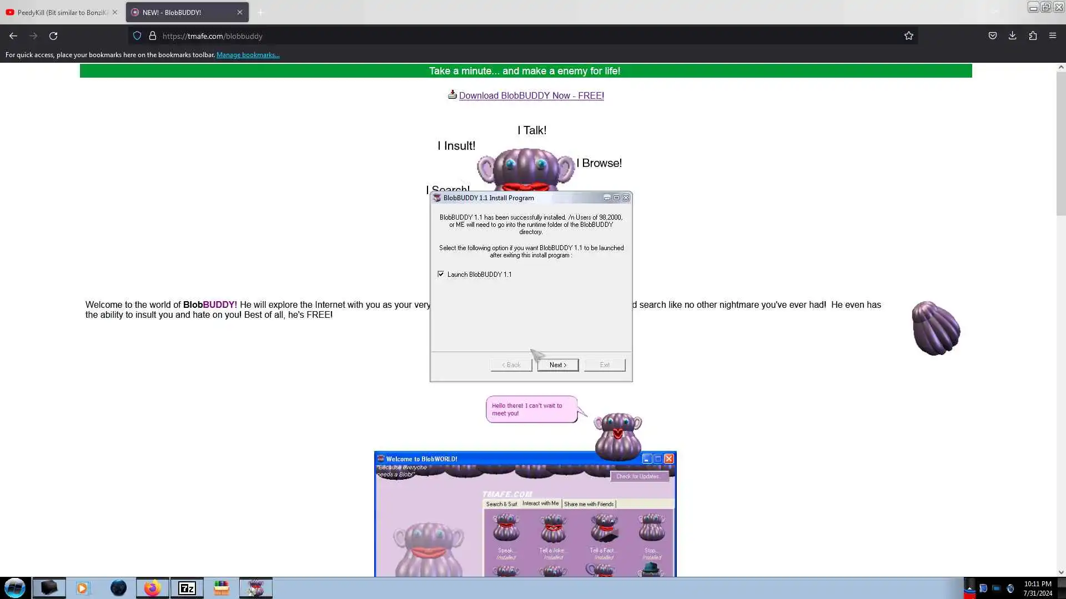The height and width of the screenshot is (599, 1066).
Task: Uncheck Launch BlobBUDDY 1.1 checkbox
Action: pos(441,274)
